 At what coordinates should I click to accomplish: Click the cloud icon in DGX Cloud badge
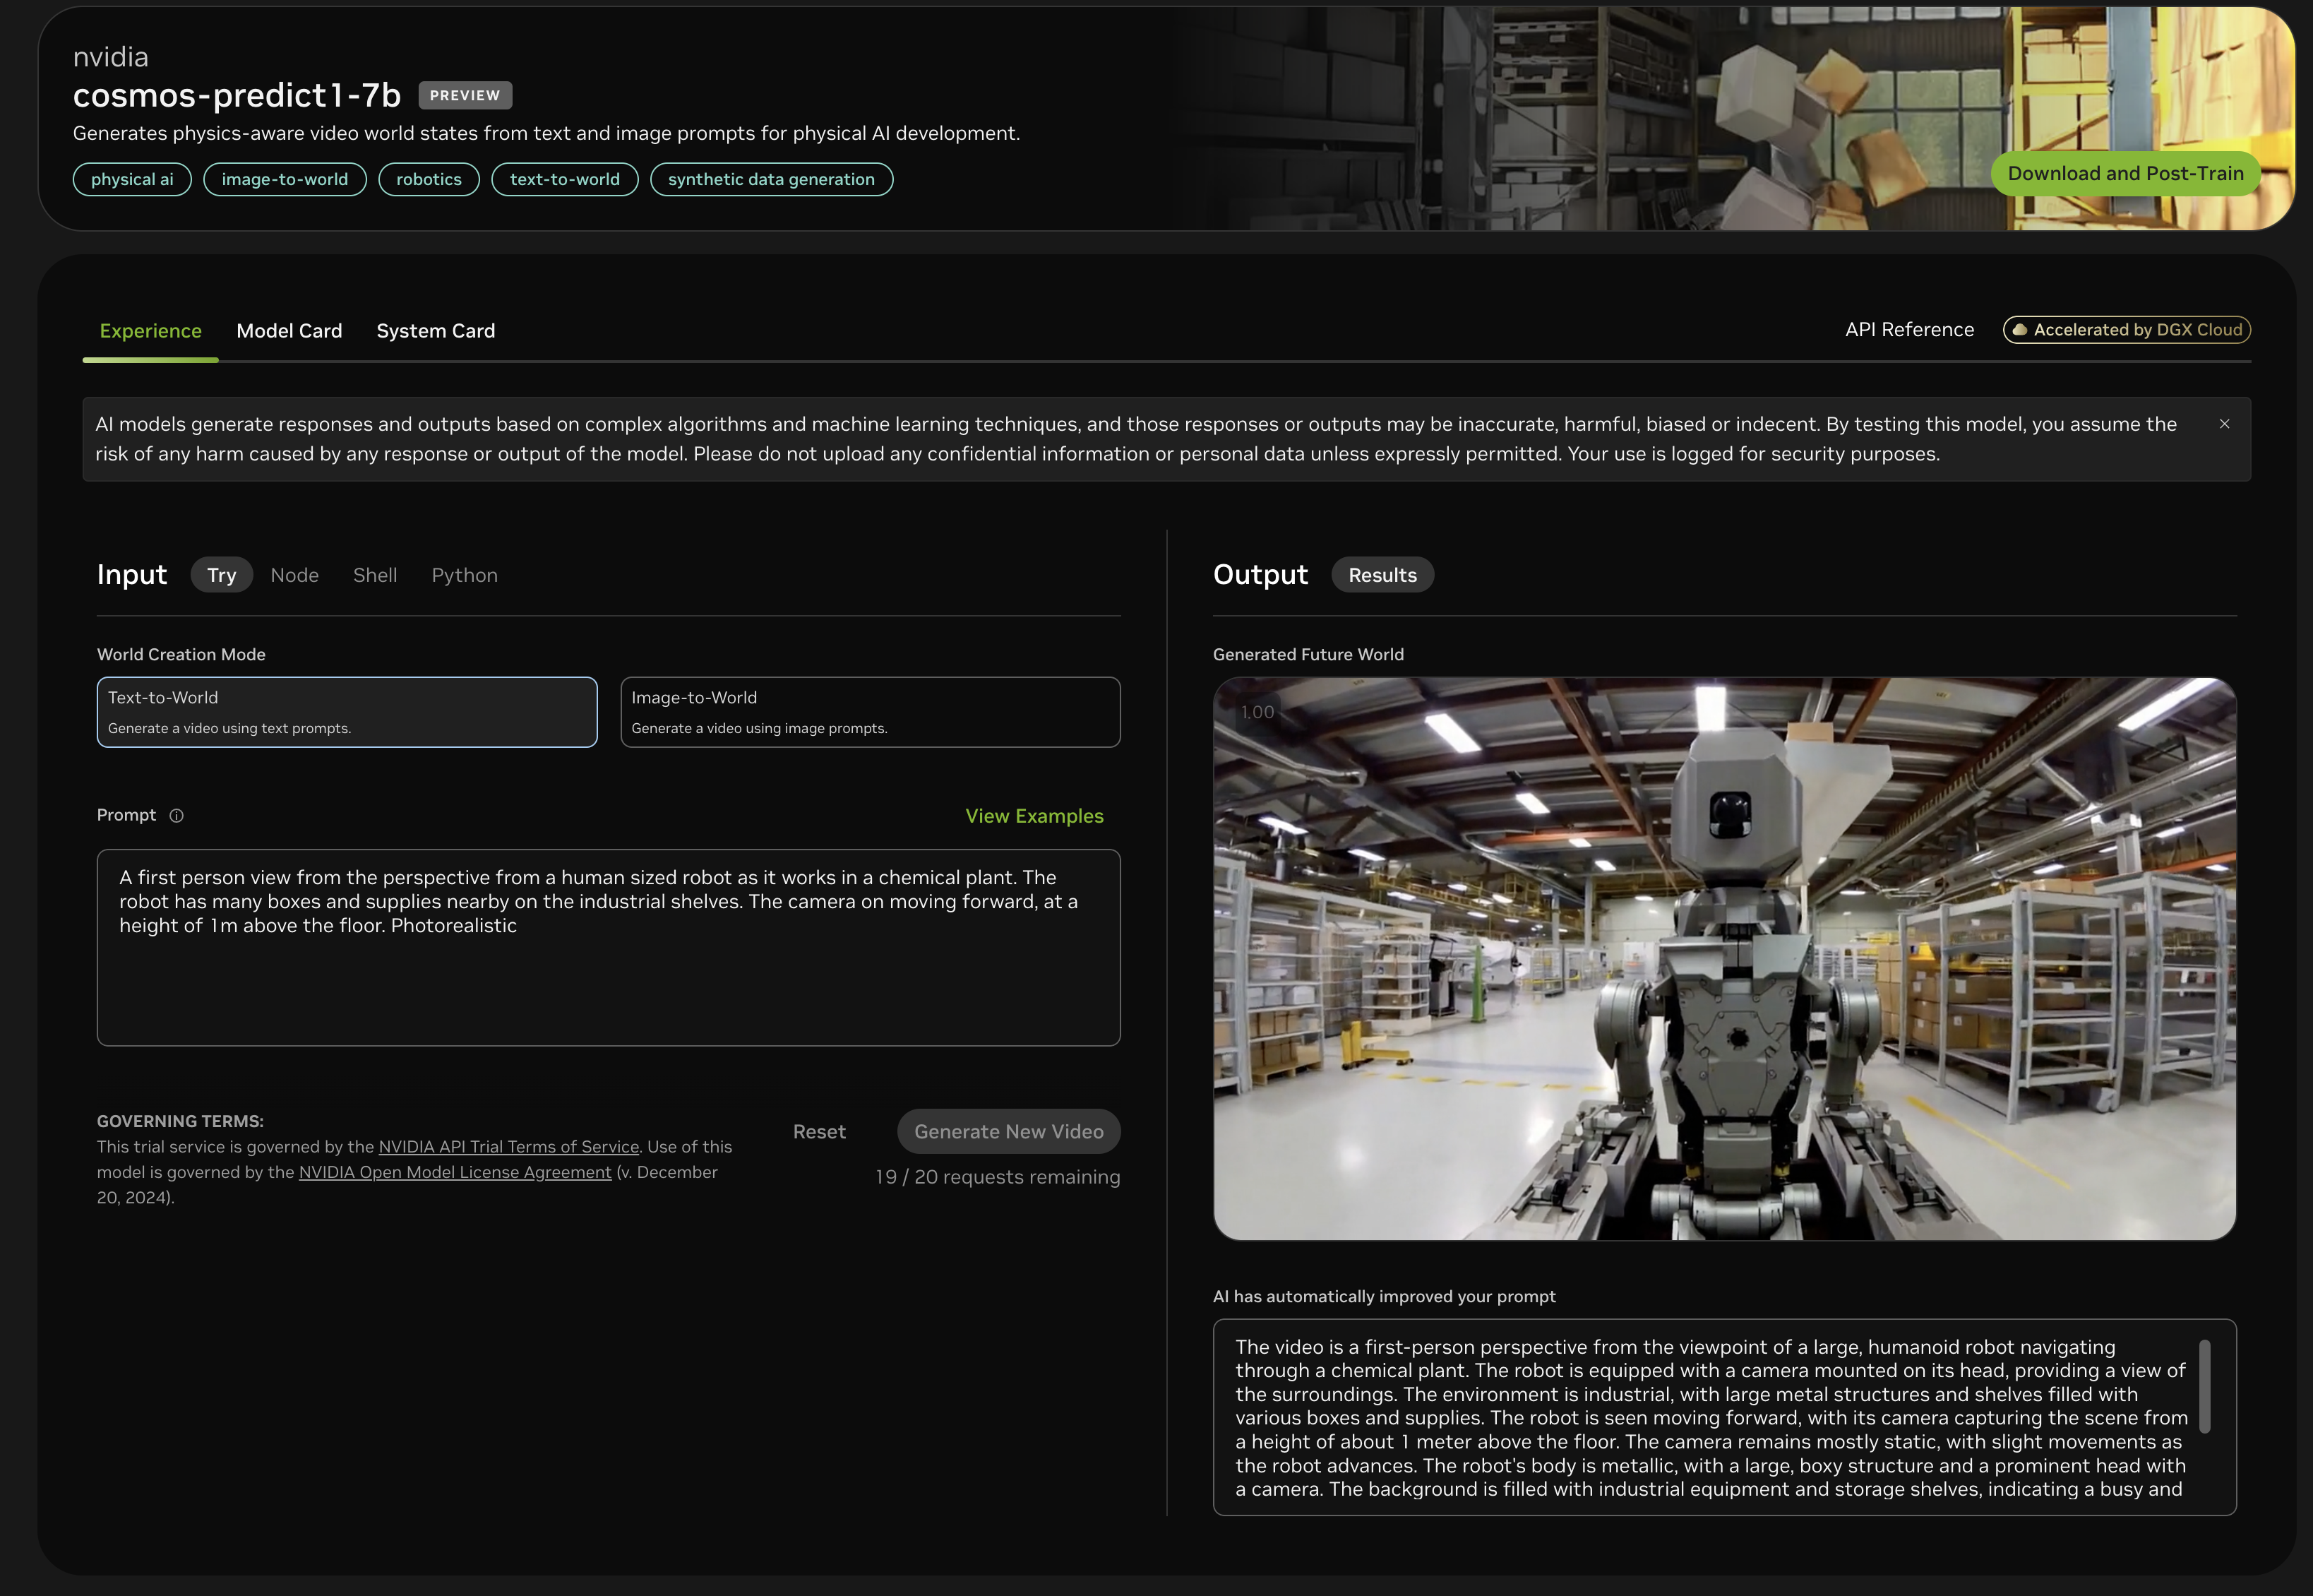coord(2019,330)
